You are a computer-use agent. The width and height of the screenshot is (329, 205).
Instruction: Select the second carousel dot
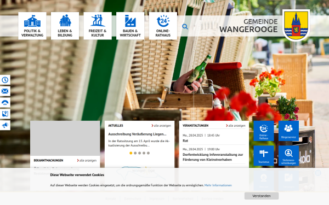[x=135, y=153]
